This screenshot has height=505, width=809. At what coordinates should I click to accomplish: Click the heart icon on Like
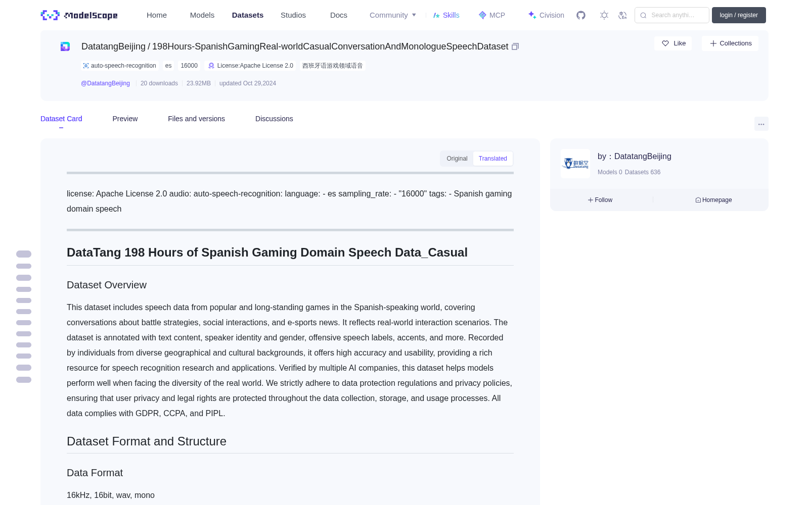(x=665, y=43)
